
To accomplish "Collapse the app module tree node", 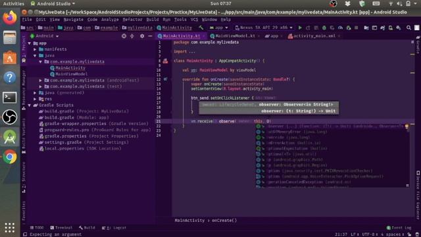I will [30, 43].
